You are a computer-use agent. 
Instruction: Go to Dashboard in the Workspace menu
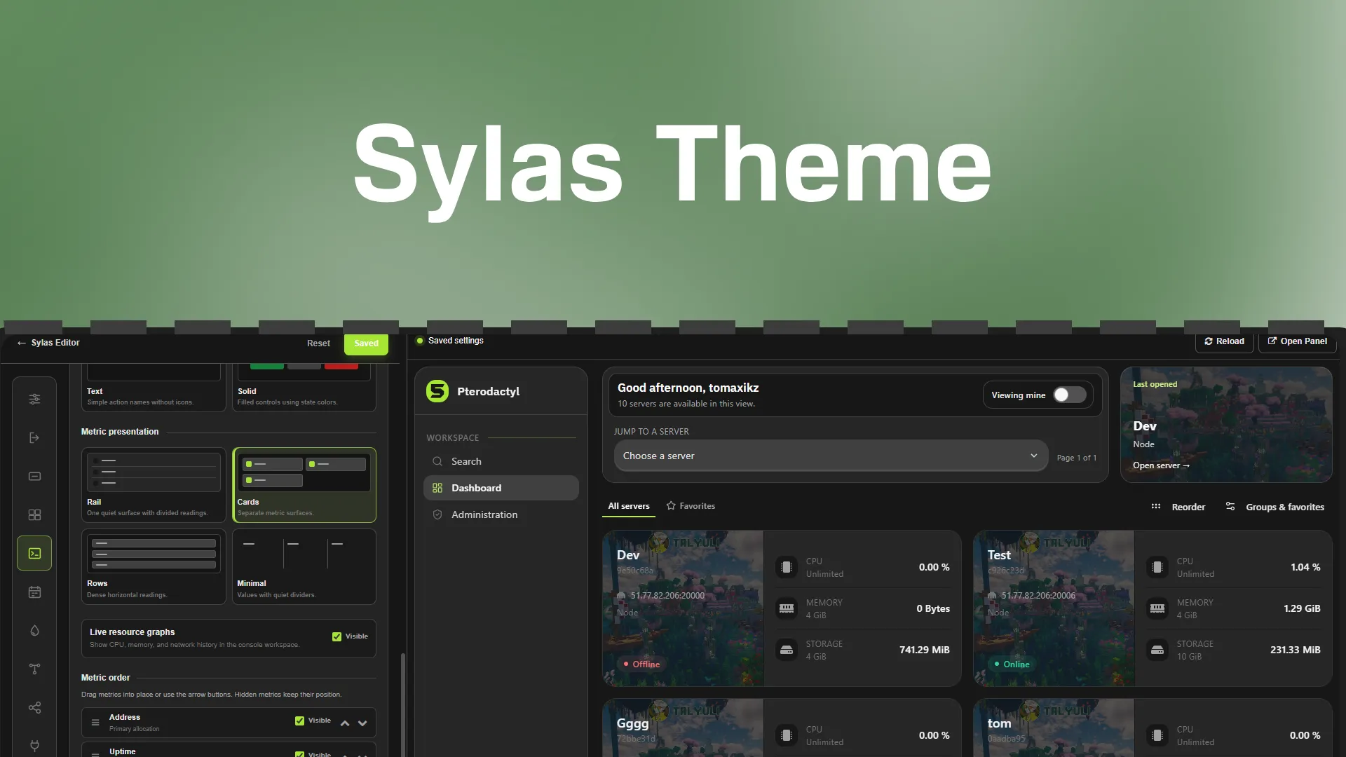coord(501,488)
